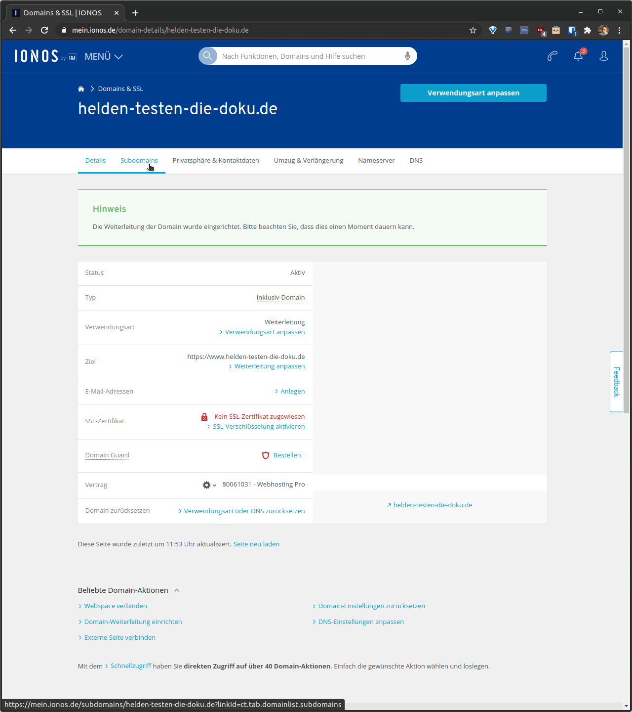Switch to the Subdomains tab
Screen dimensions: 632x712
click(x=139, y=161)
